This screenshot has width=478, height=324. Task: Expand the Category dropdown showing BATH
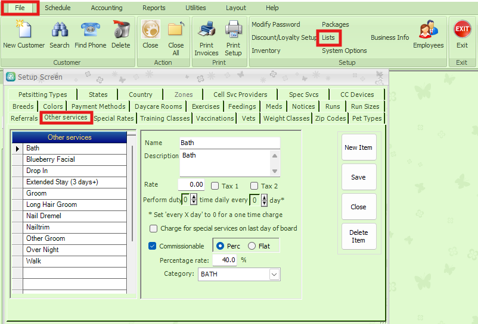point(274,275)
